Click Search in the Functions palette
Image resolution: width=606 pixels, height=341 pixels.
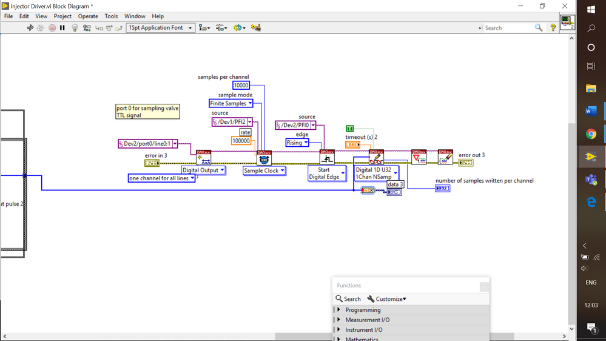pos(348,299)
